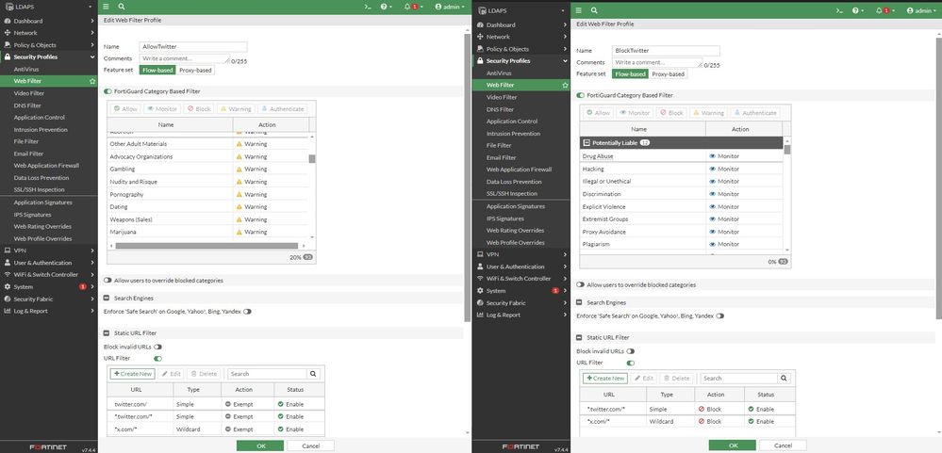Click URL filter Search field in AllowTwitter window
This screenshot has height=453, width=942.
(x=268, y=374)
